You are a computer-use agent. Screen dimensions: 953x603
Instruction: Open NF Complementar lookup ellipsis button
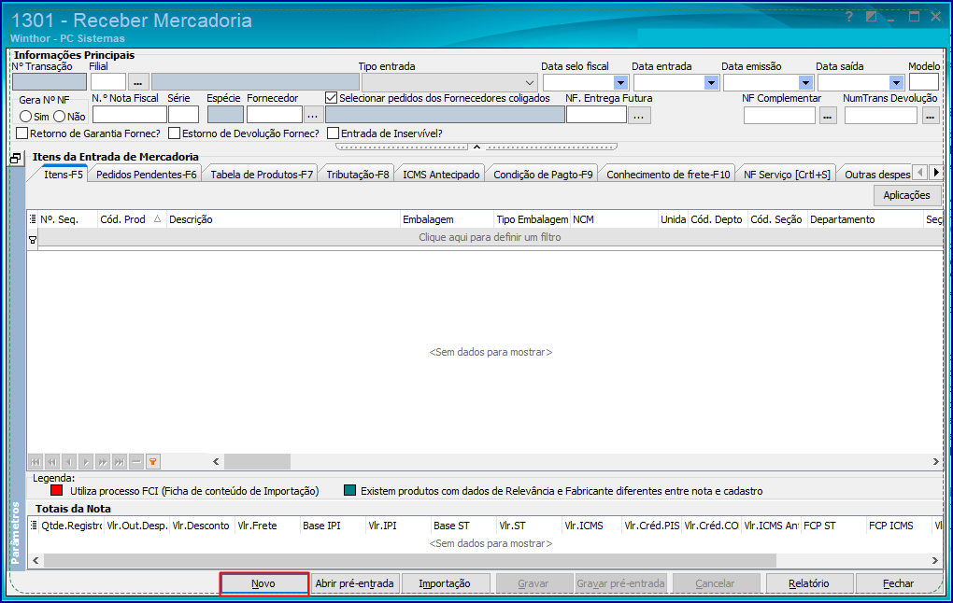[828, 115]
